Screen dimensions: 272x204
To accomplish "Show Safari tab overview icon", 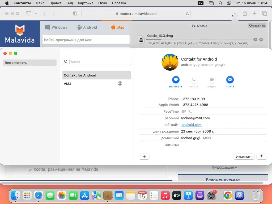I will [264, 13].
